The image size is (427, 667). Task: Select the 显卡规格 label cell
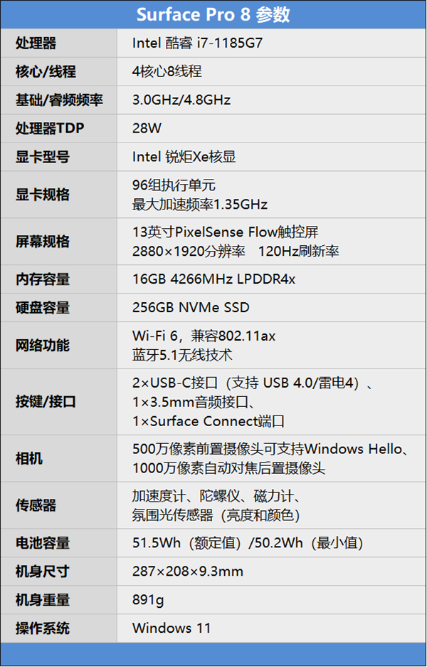click(x=43, y=195)
